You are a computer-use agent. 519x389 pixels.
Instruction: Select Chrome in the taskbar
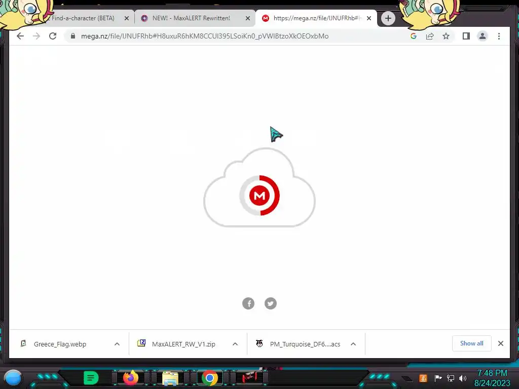pos(209,378)
